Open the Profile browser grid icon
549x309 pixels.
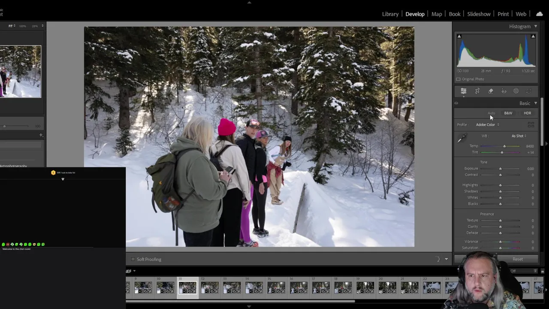click(x=531, y=124)
